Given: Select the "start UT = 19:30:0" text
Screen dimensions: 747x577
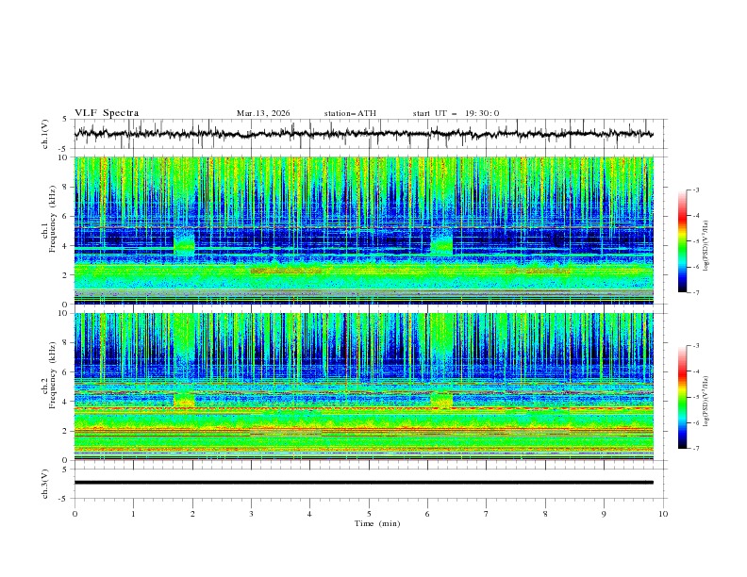Looking at the screenshot, I should [x=456, y=113].
